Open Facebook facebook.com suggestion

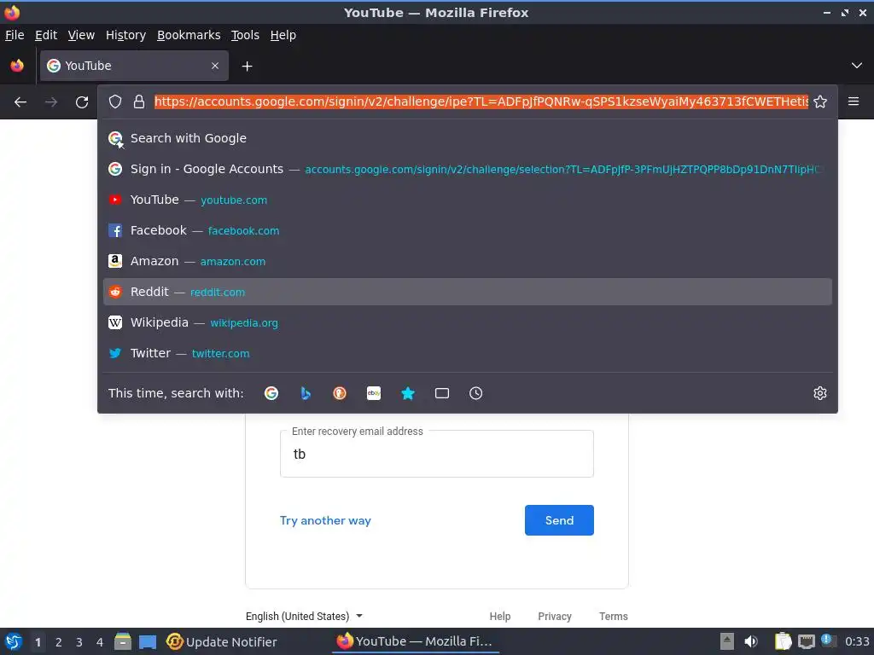tap(468, 230)
